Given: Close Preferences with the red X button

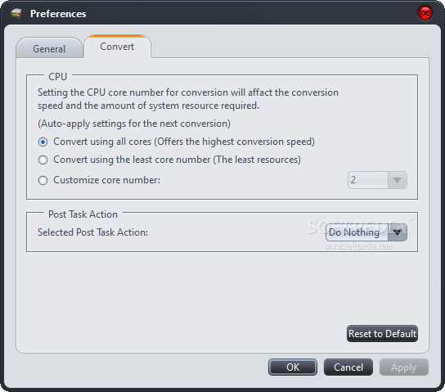Looking at the screenshot, I should point(425,13).
